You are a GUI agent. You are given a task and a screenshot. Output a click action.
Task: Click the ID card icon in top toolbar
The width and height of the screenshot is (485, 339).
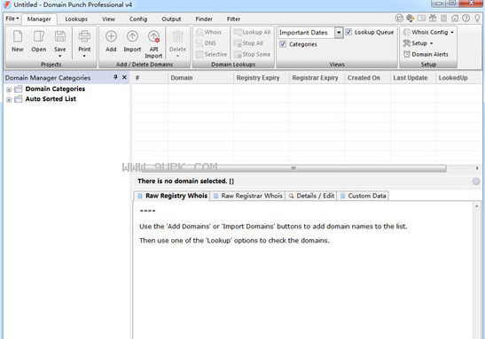[x=421, y=19]
